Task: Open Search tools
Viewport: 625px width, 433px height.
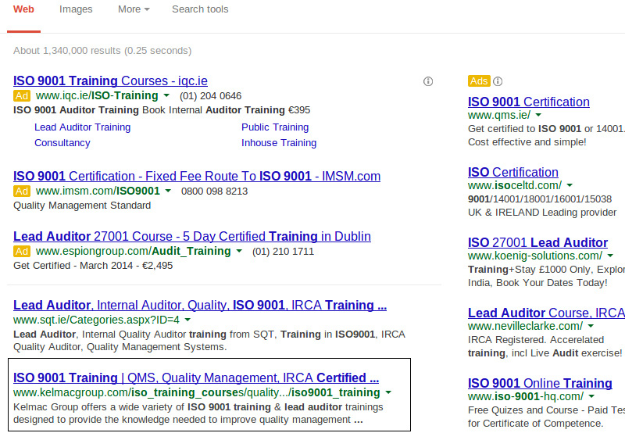Action: click(200, 9)
